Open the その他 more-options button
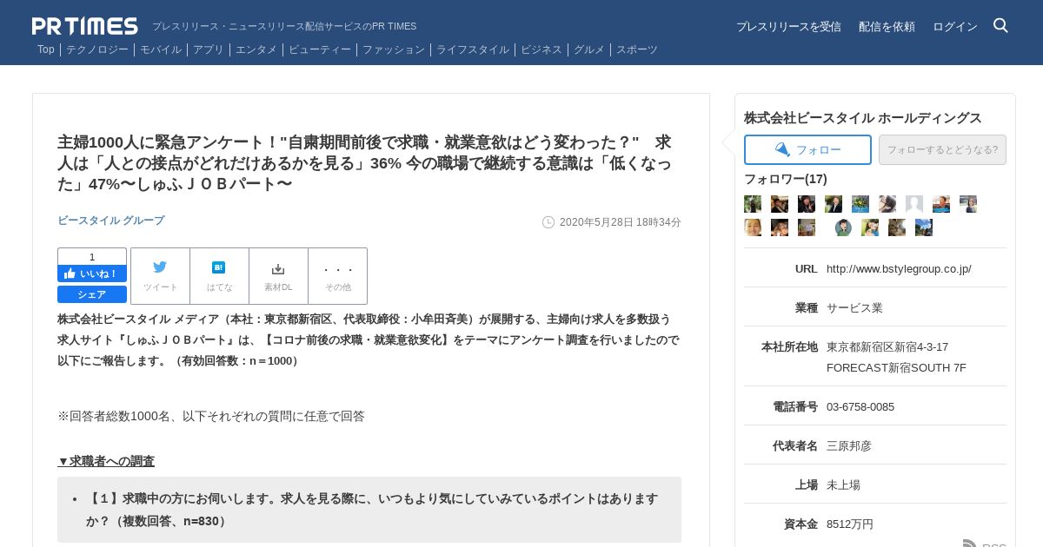The width and height of the screenshot is (1043, 547). click(x=338, y=276)
